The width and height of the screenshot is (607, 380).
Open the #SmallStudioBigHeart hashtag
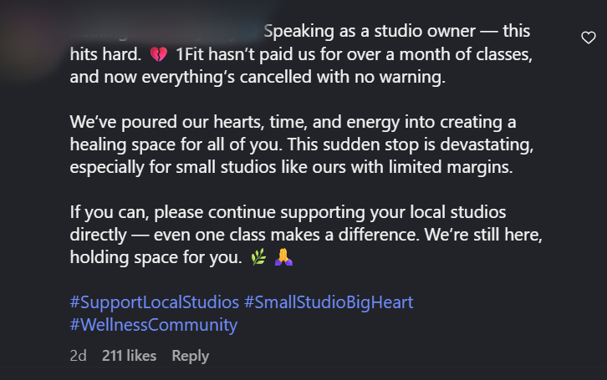click(329, 301)
